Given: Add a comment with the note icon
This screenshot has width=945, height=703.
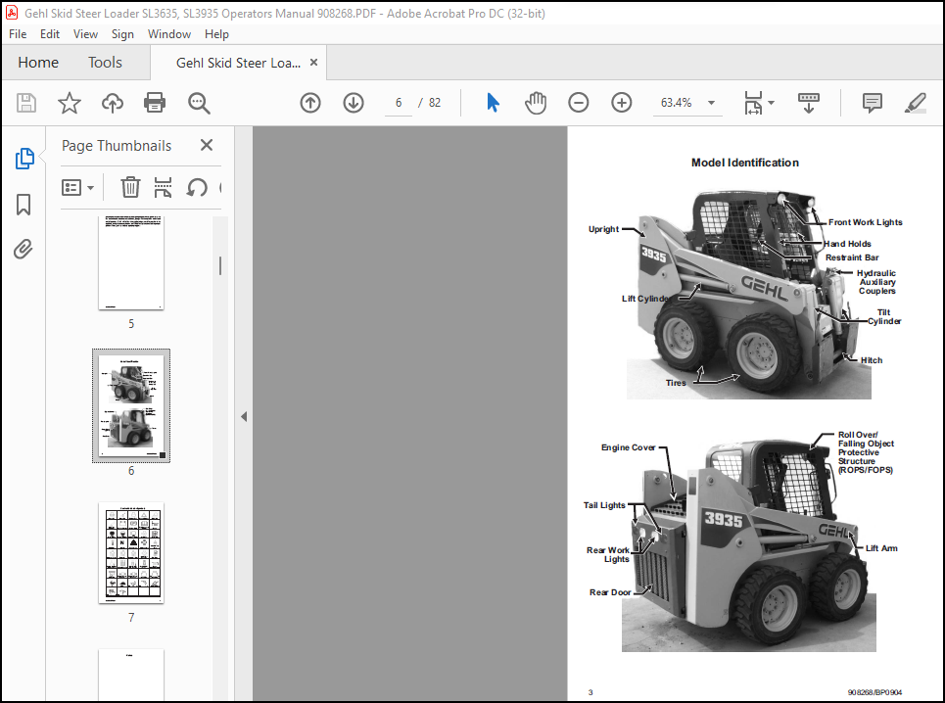Looking at the screenshot, I should pos(873,103).
